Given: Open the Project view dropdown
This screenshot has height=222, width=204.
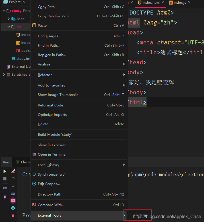Looking at the screenshot, I should pyautogui.click(x=24, y=2).
